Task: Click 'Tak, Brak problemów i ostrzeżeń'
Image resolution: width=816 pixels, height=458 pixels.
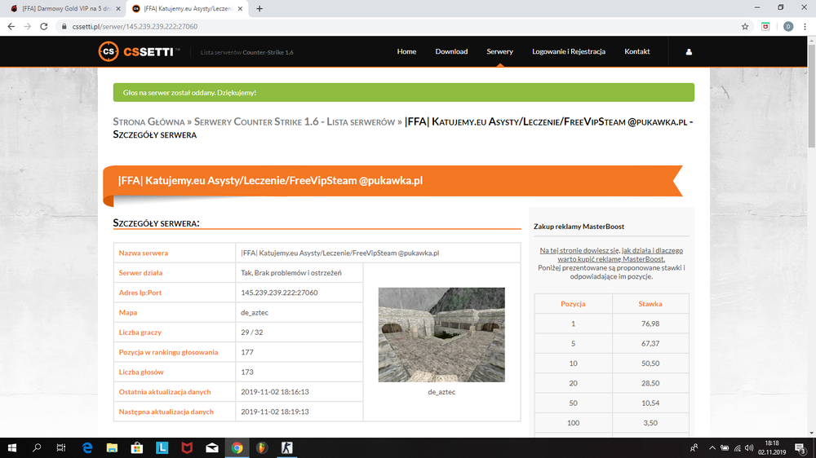Action: coord(291,272)
